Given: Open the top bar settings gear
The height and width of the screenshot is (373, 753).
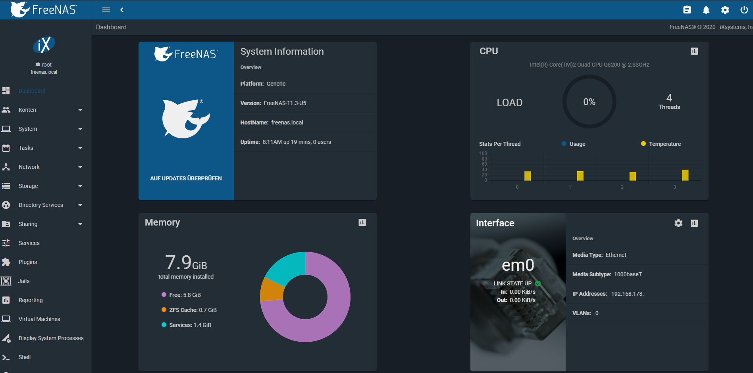Looking at the screenshot, I should [x=725, y=10].
